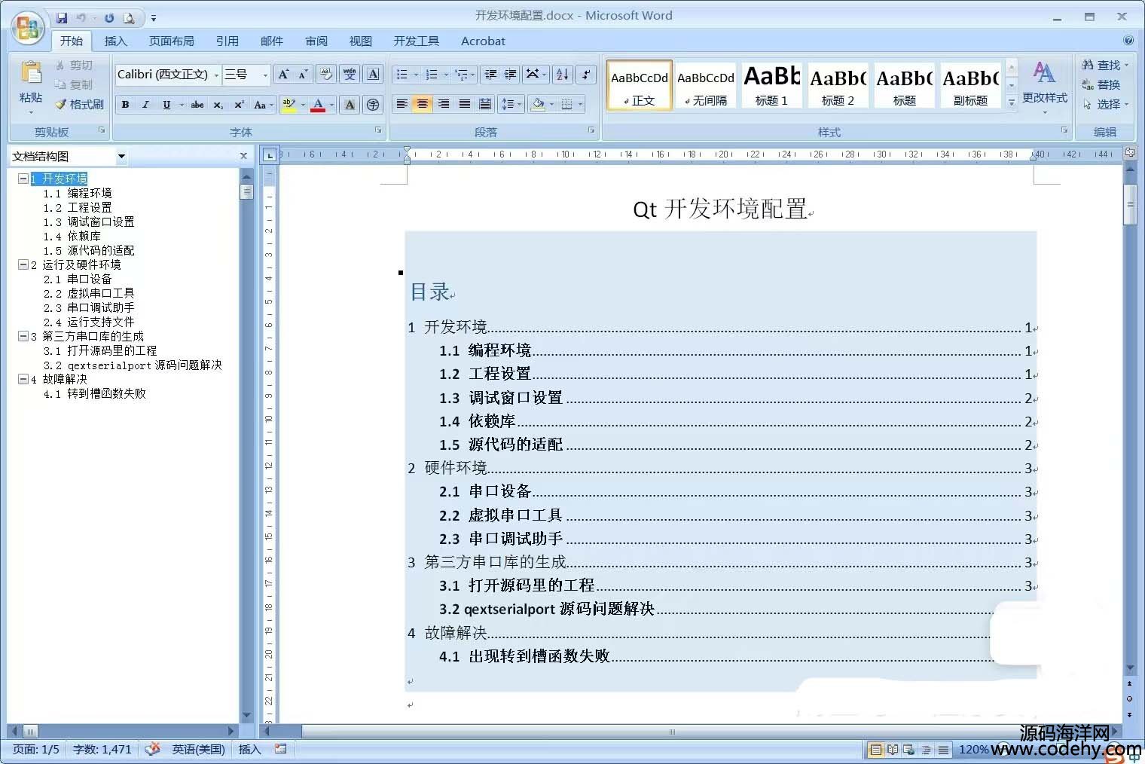Collapse '4 故障解决' tree node

pos(23,379)
